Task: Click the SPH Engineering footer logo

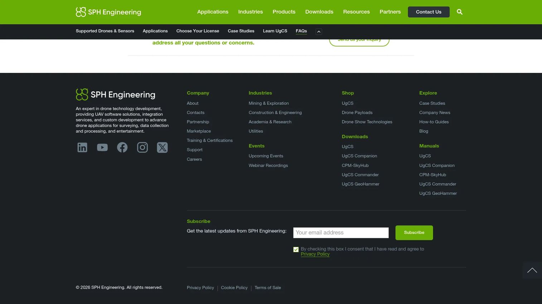Action: click(x=116, y=95)
